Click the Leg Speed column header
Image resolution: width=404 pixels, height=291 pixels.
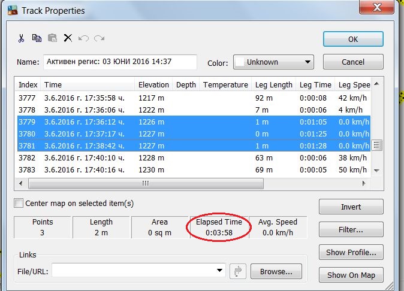click(353, 84)
